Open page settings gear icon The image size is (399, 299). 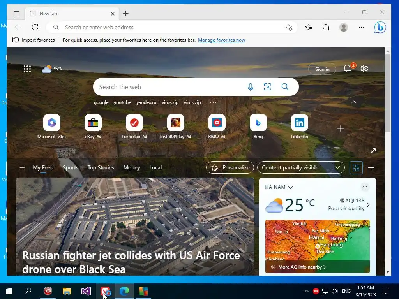(x=364, y=69)
